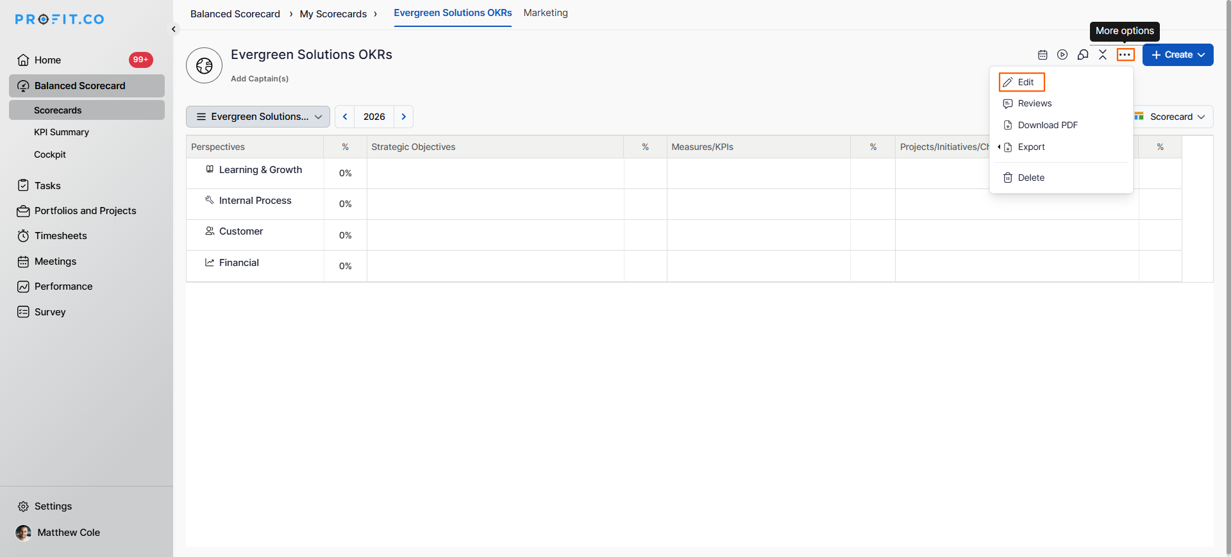This screenshot has height=557, width=1231.
Task: Click the collapse arrows icon beside More options
Action: click(1103, 55)
